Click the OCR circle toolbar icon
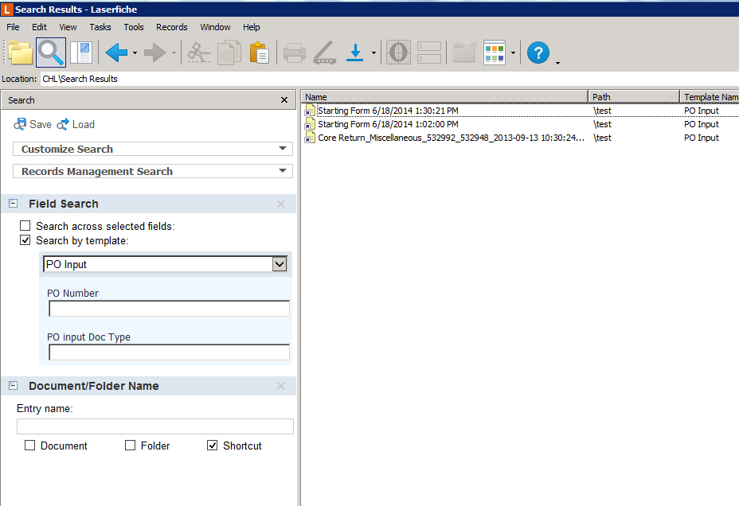 coord(398,53)
